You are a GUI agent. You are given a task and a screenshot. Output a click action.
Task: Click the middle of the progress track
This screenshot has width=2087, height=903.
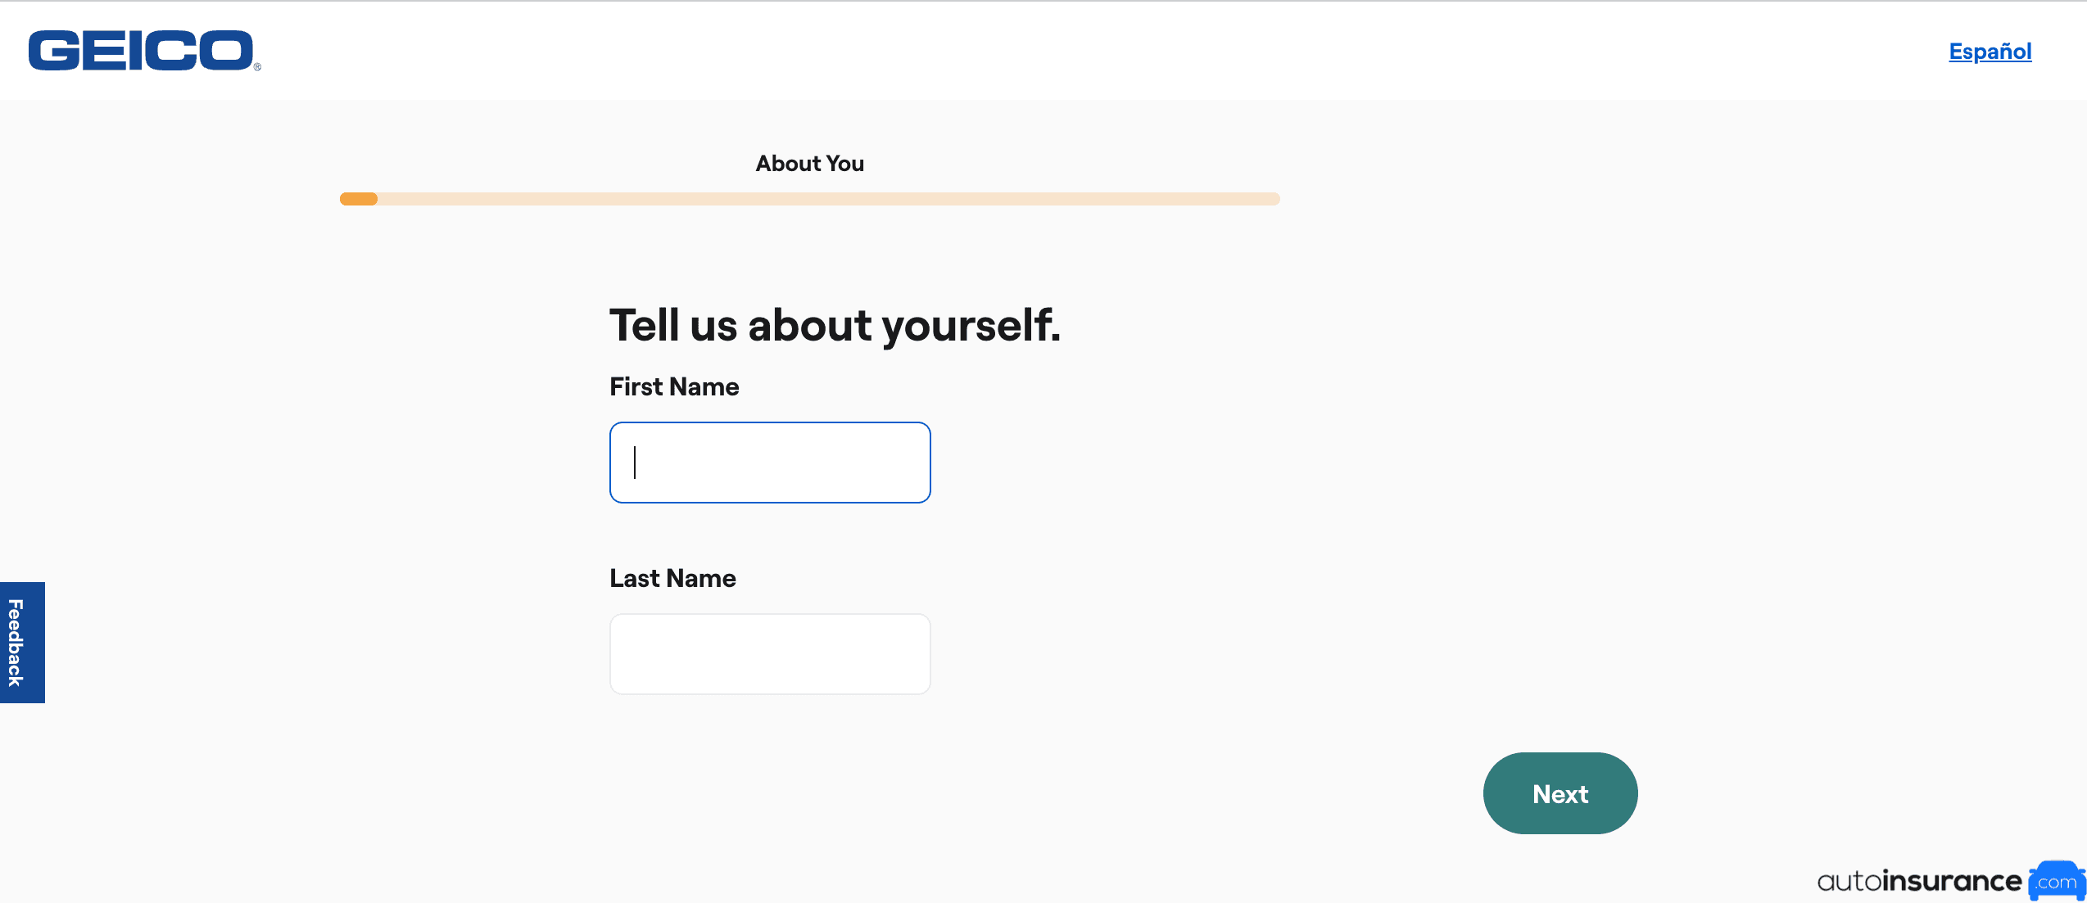click(x=809, y=199)
